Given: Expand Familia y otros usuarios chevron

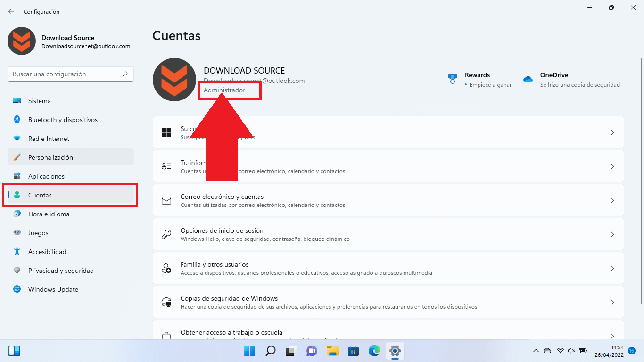Looking at the screenshot, I should 612,268.
